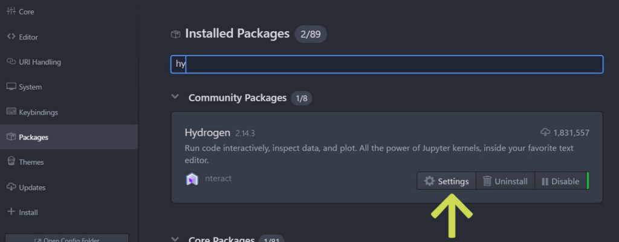Click the package filter search field

point(387,64)
